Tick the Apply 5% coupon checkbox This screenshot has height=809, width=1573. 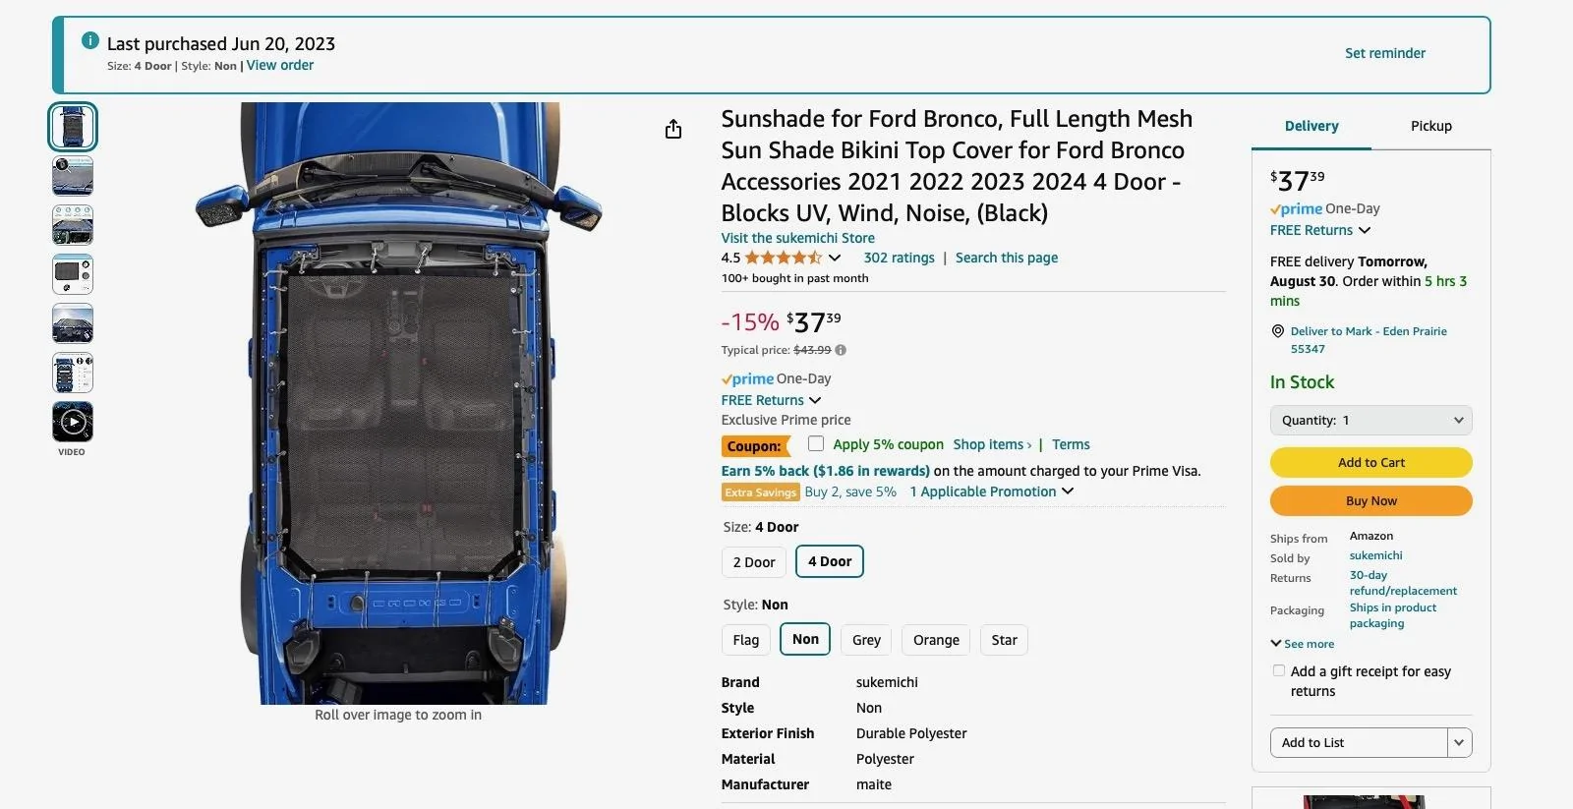816,443
